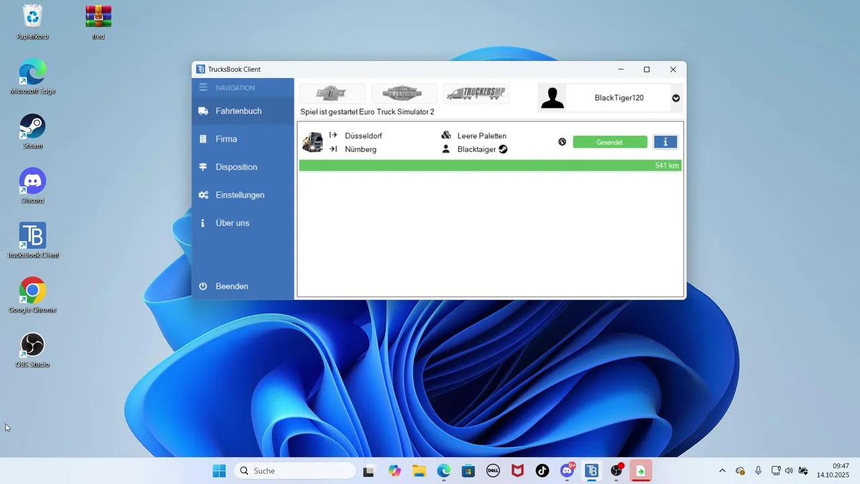The width and height of the screenshot is (860, 484).
Task: Open trip info with the blue i button
Action: pos(666,142)
